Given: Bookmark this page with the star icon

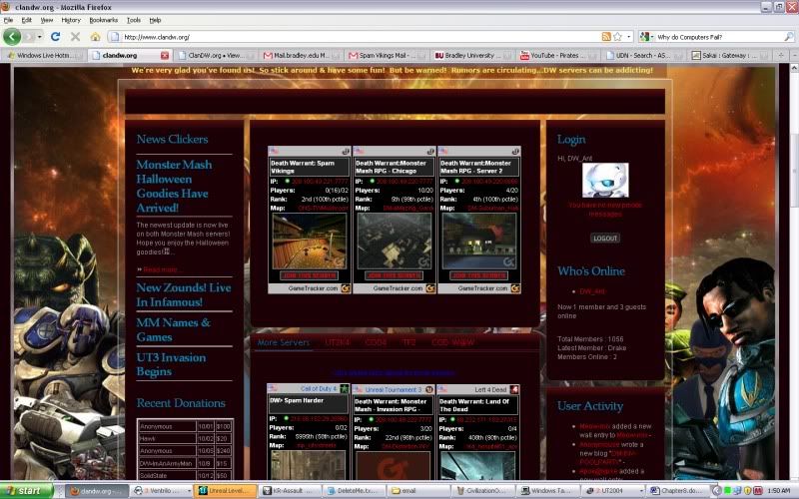Looking at the screenshot, I should (x=617, y=37).
